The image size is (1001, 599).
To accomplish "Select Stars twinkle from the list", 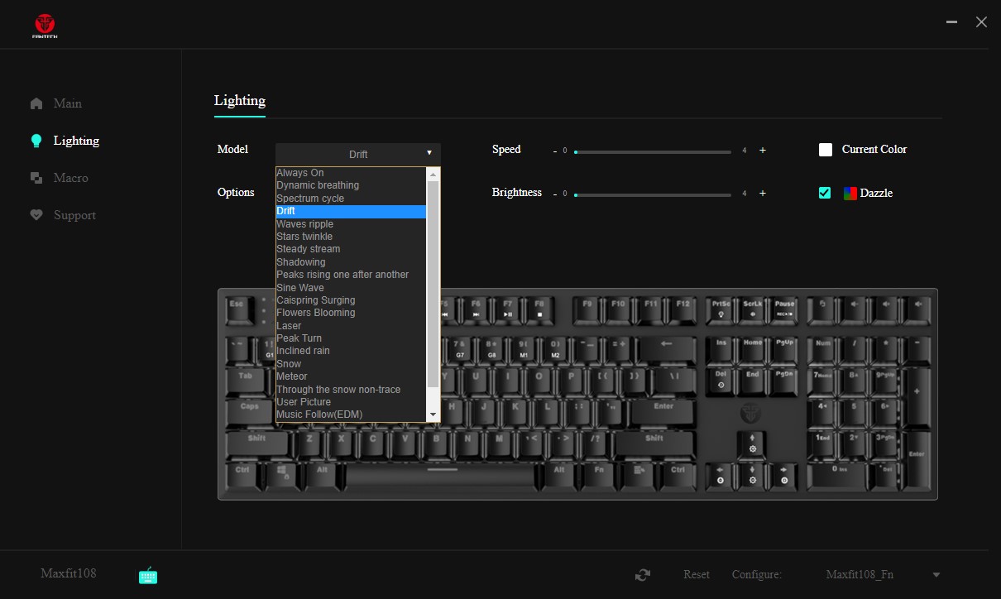I will (304, 237).
